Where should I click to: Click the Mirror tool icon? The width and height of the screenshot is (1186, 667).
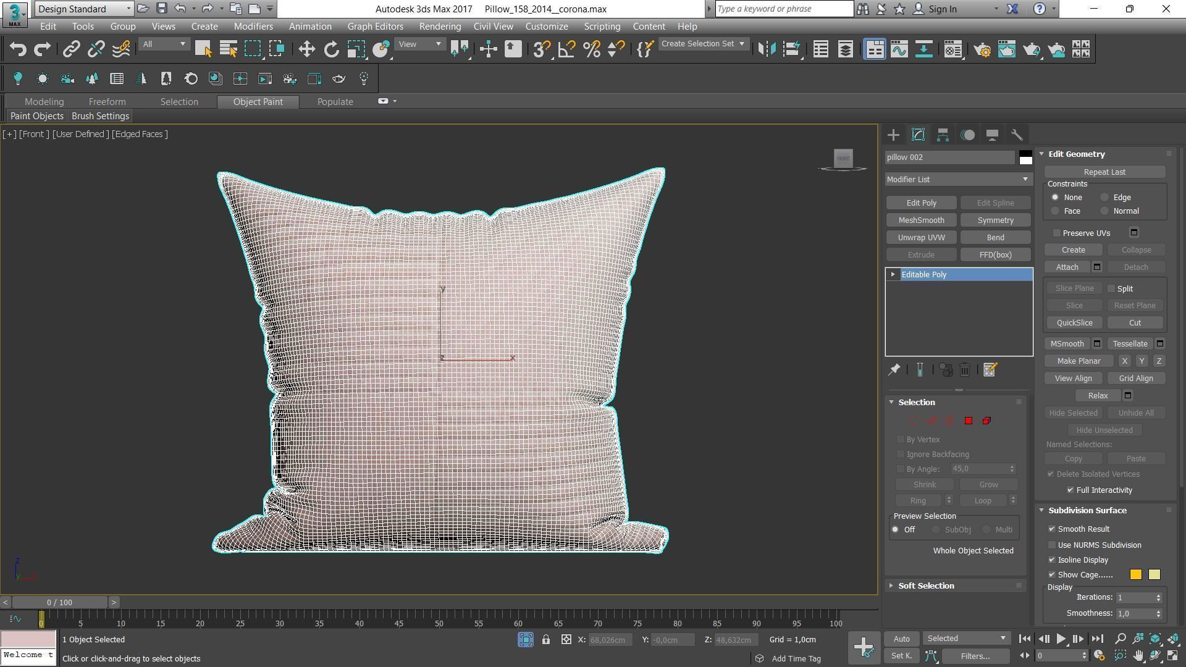pyautogui.click(x=767, y=49)
